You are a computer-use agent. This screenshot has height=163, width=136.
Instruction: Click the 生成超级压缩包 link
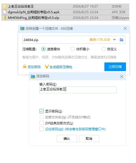tap(61, 67)
